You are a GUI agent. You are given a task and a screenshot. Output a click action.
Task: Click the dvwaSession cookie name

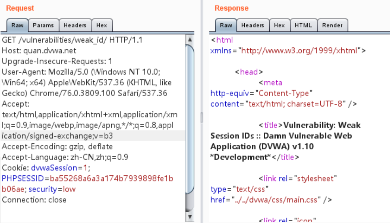coord(54,168)
